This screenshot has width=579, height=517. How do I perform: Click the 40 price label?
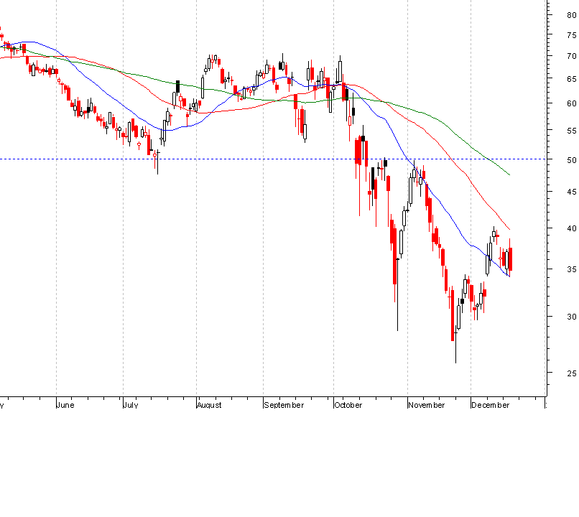(x=572, y=228)
